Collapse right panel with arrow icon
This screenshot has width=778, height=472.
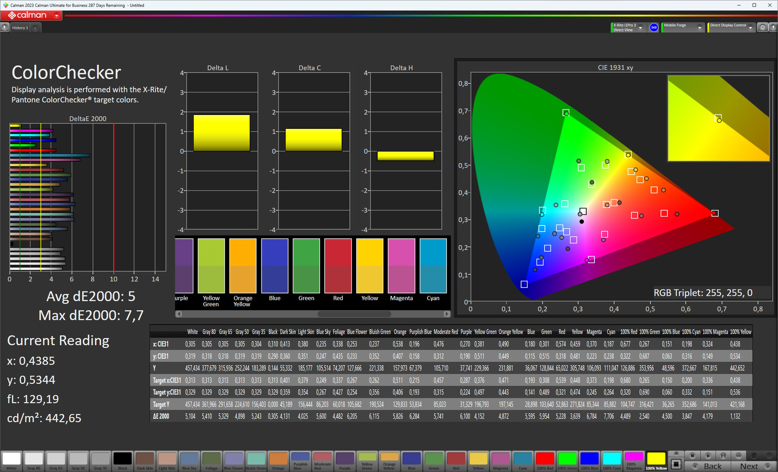773,27
